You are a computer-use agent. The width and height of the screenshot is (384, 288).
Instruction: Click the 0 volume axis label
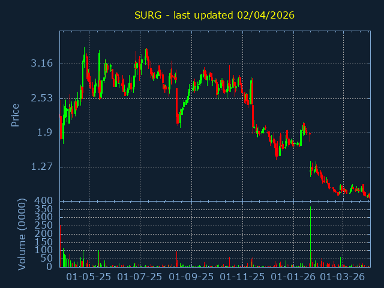(x=49, y=266)
